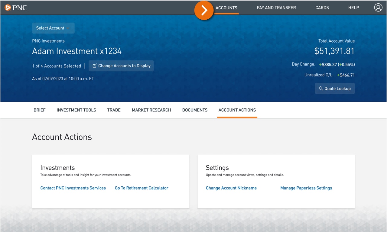Click Manage Paperless Settings
Screen dimensions: 387x232
[x=306, y=188]
